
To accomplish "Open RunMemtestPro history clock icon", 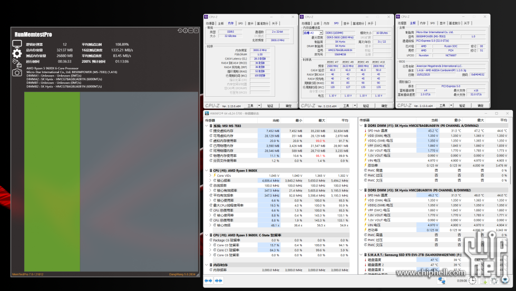I will 180,31.
